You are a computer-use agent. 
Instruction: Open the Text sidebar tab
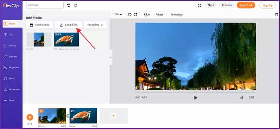[9, 35]
